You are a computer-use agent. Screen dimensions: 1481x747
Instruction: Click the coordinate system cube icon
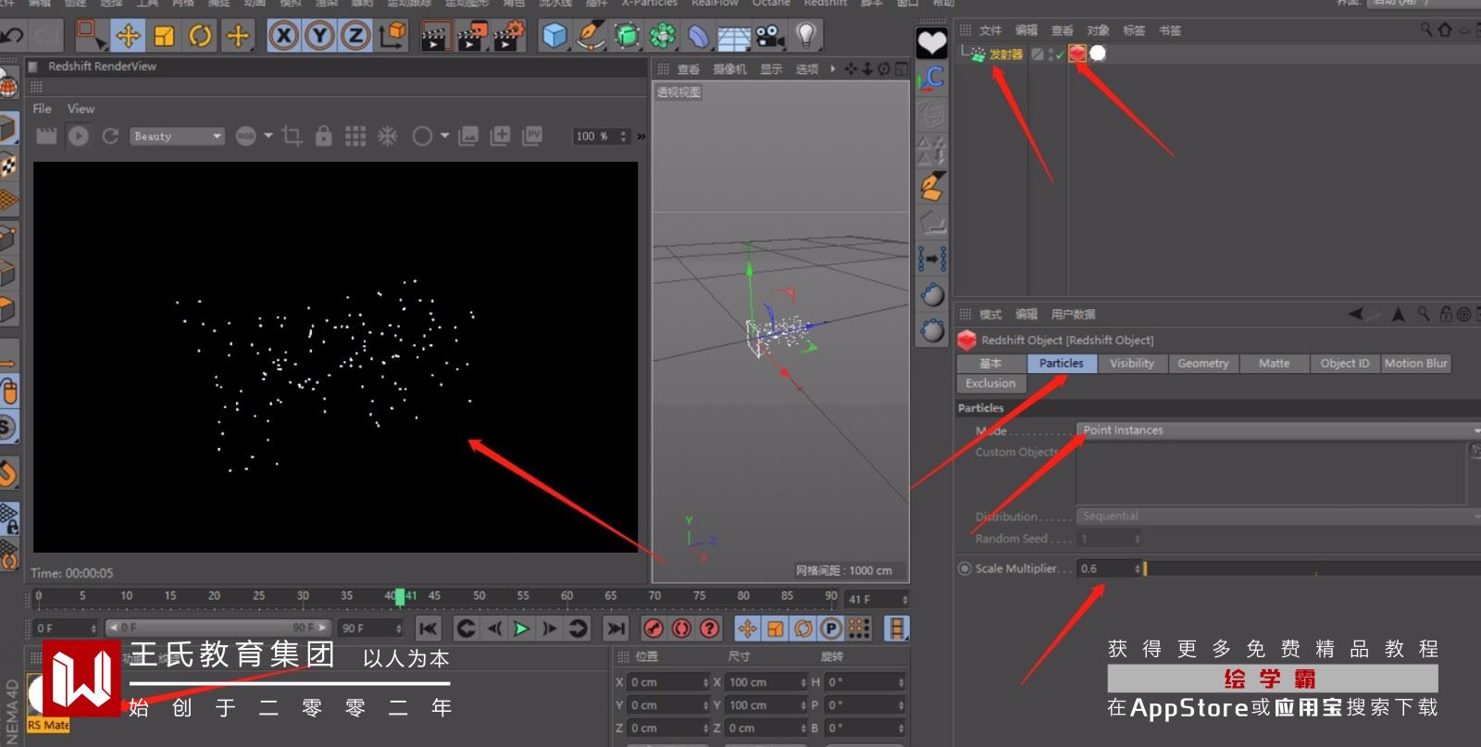(x=392, y=36)
